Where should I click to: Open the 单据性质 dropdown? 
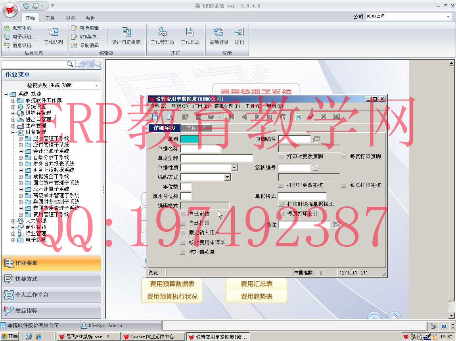pos(234,168)
